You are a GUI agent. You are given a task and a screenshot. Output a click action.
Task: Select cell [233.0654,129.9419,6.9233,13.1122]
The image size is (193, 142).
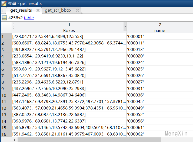(x=69, y=56)
